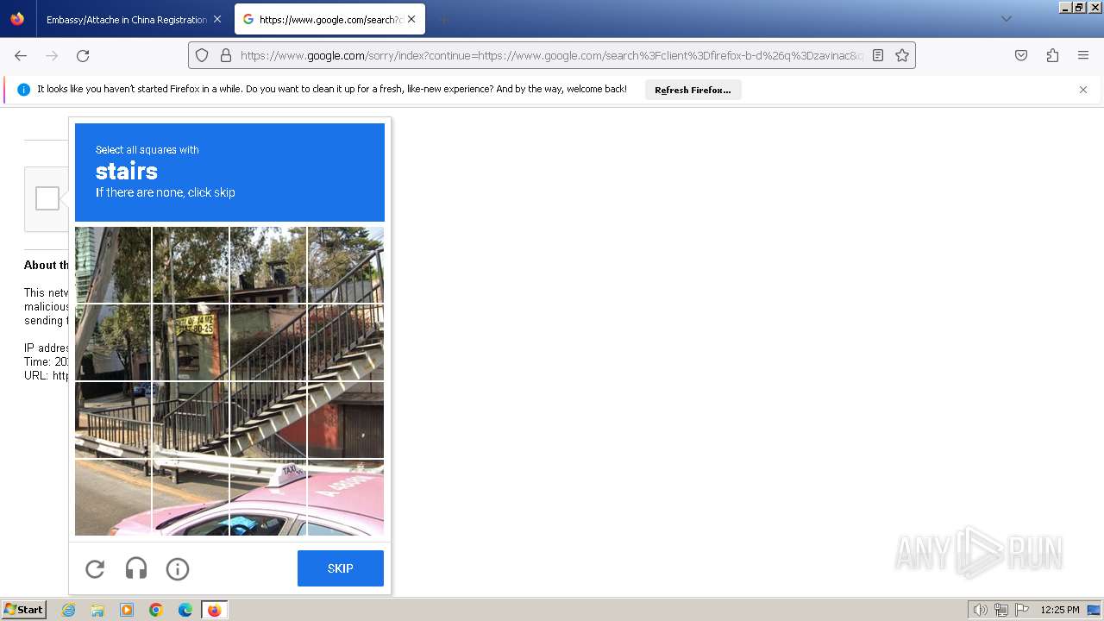Open the Windows Start menu

(x=24, y=610)
